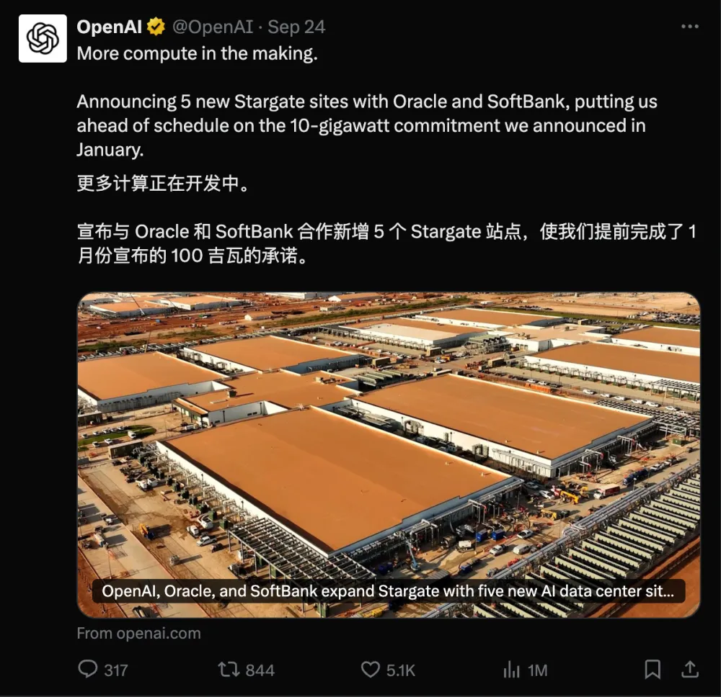
Task: Open the three-dot more options menu
Action: click(x=690, y=27)
